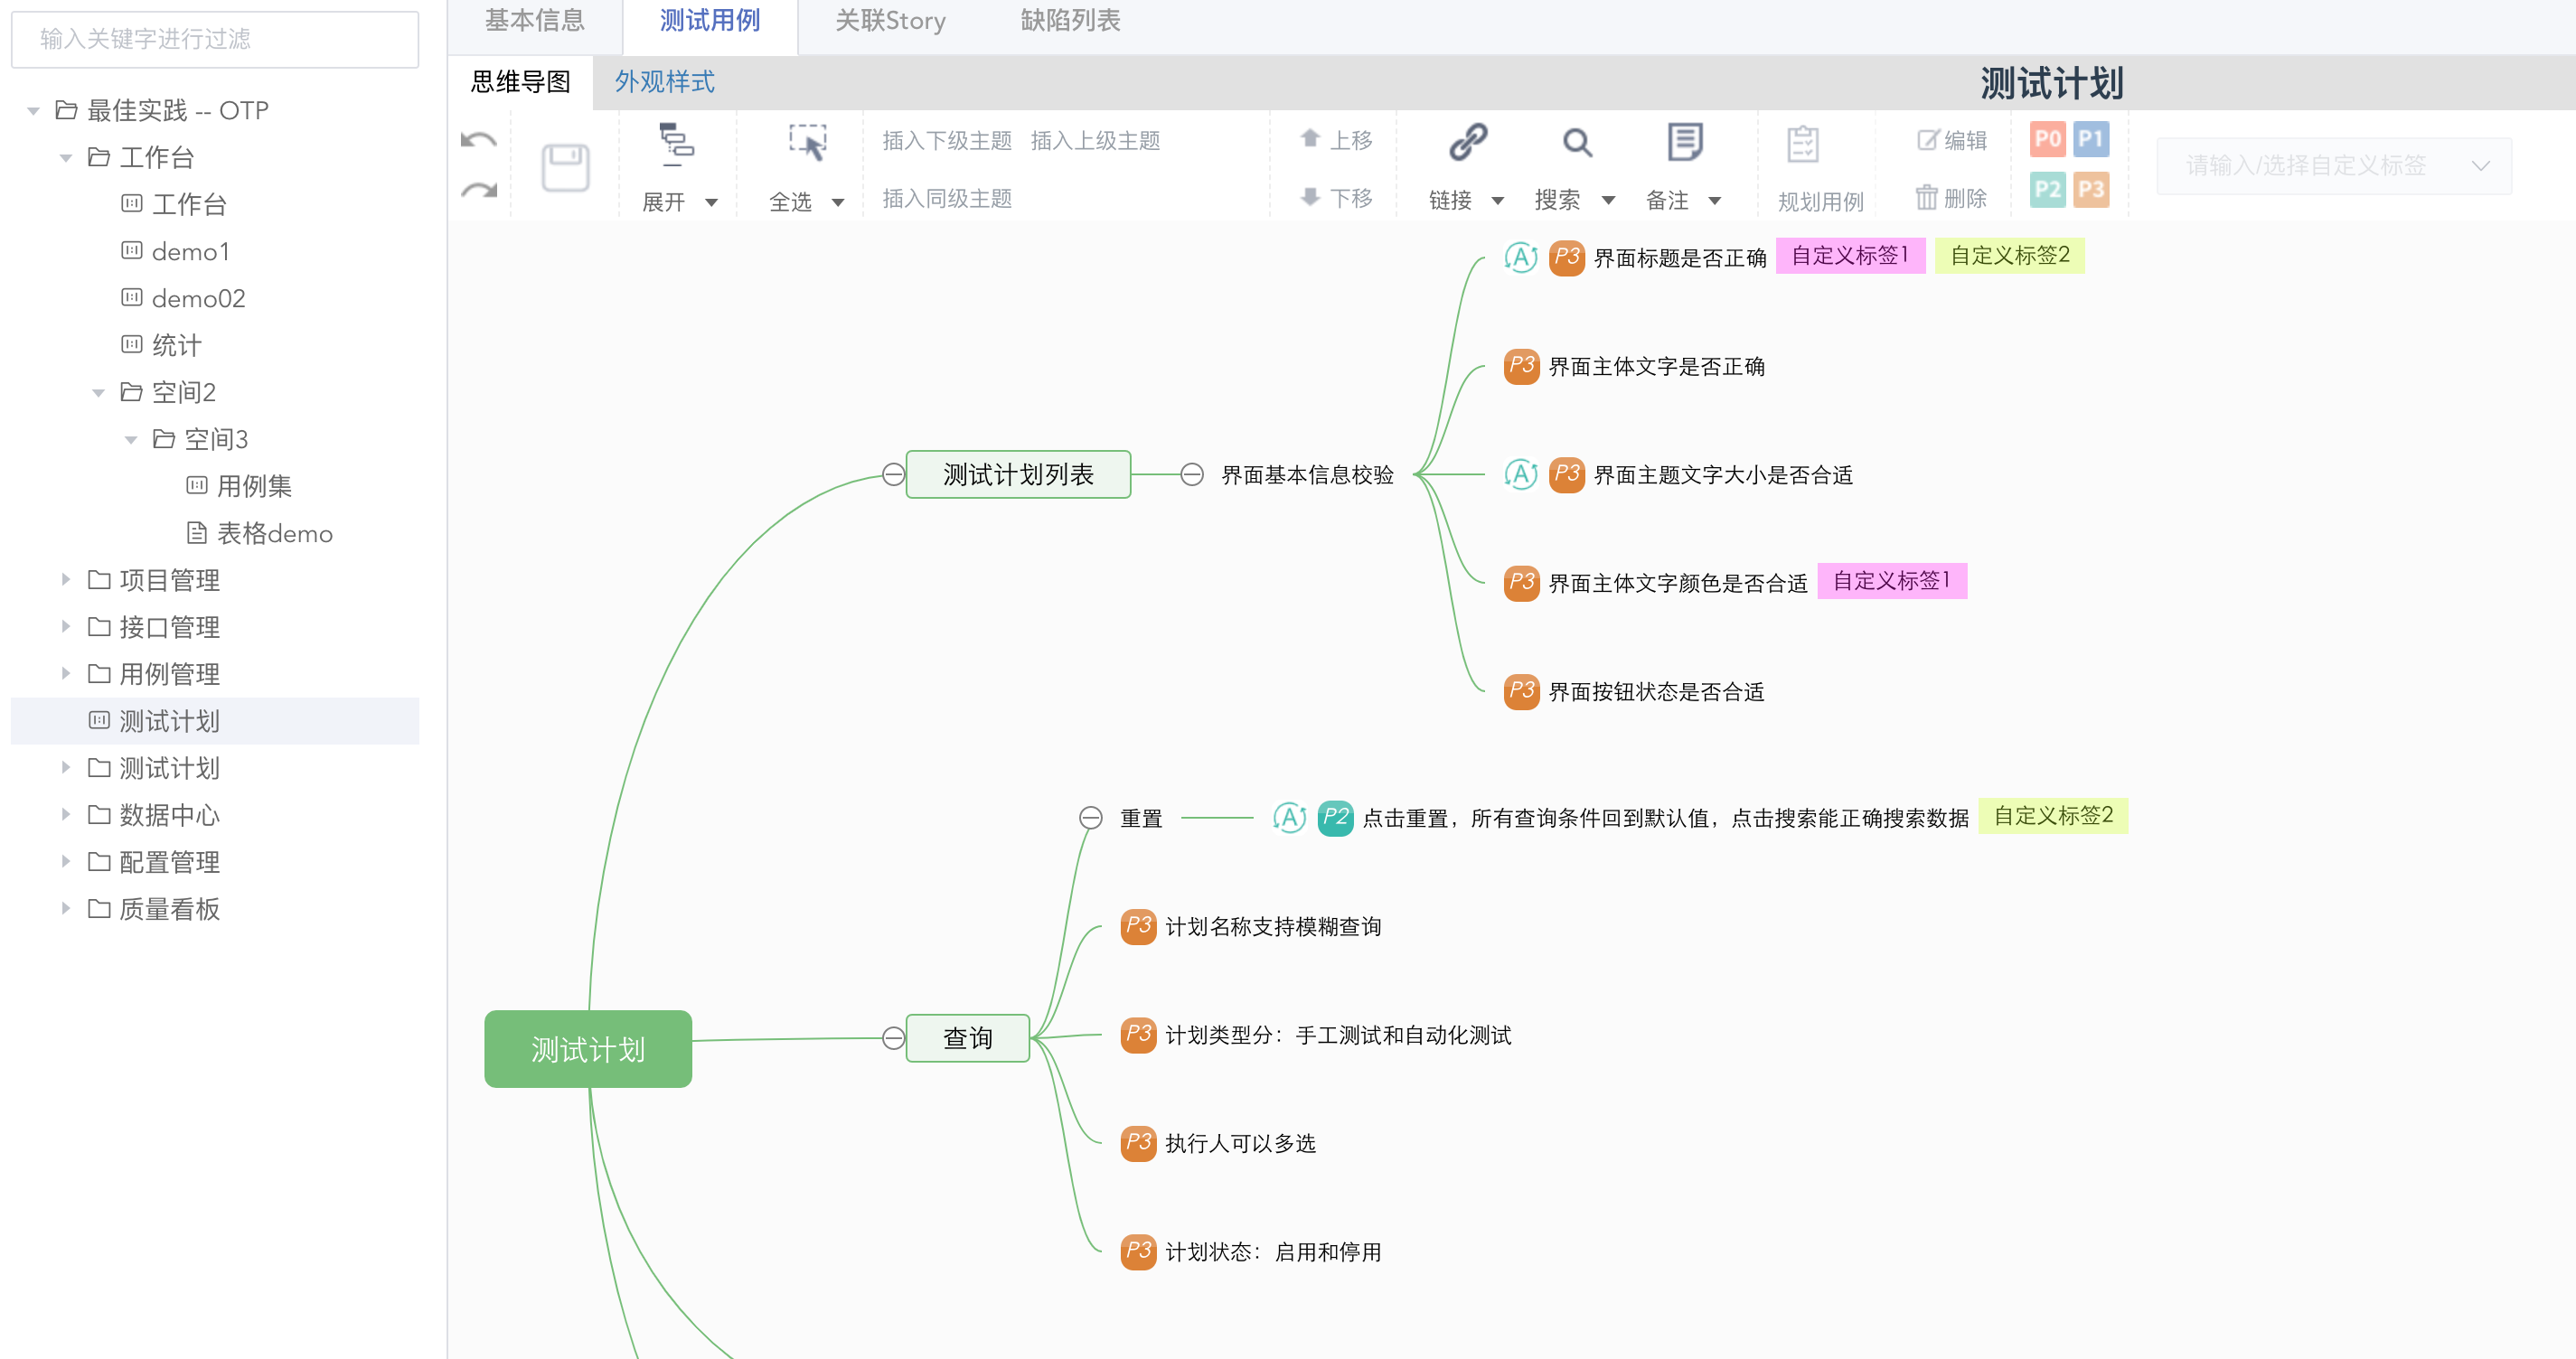Click 插入下级主题 button
Viewport: 2576px width, 1359px height.
pyautogui.click(x=946, y=140)
